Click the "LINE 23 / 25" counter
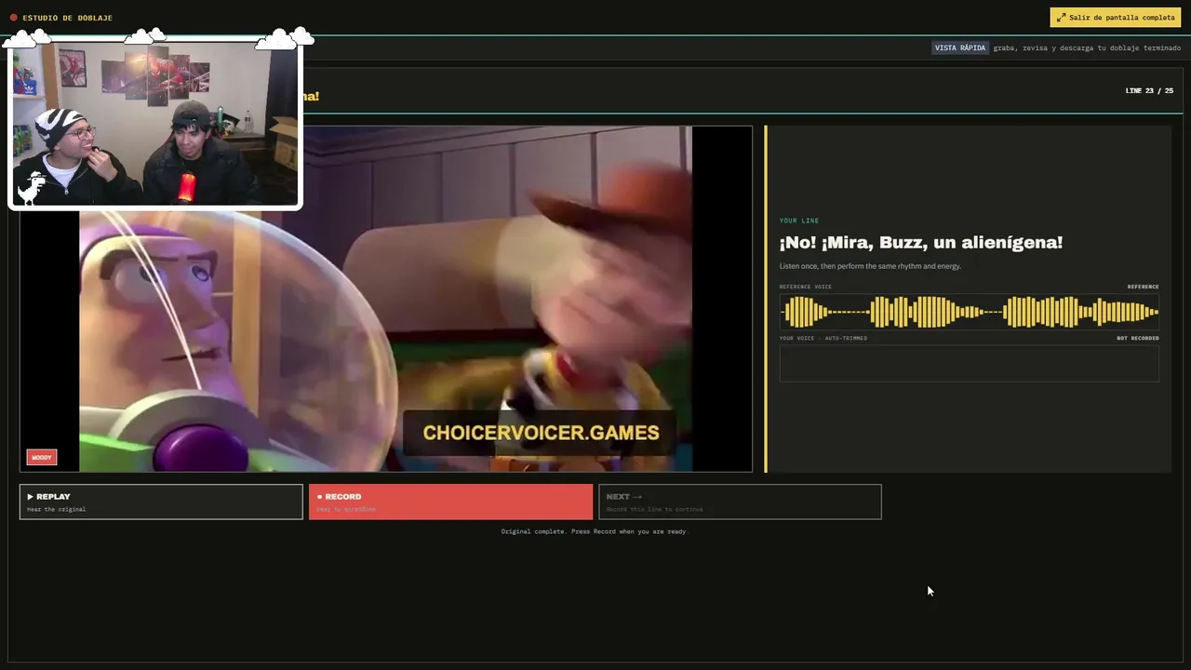The height and width of the screenshot is (670, 1191). (1149, 91)
